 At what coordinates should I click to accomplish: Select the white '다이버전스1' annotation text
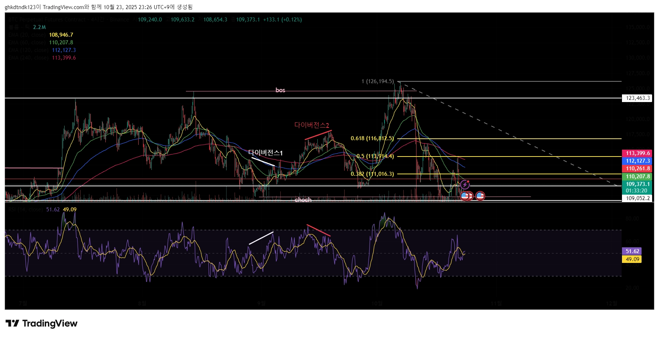265,153
